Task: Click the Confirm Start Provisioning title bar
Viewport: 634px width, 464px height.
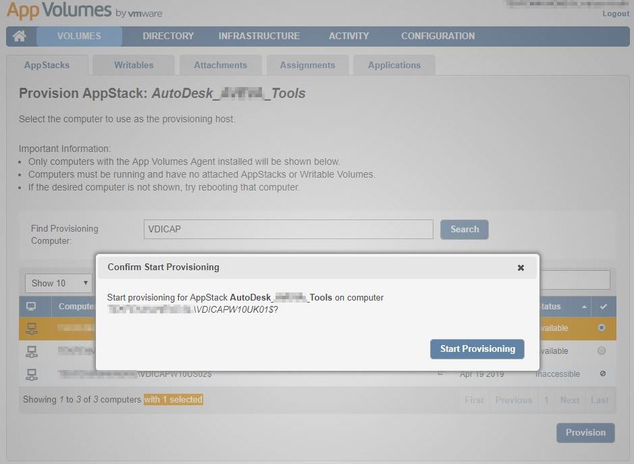Action: click(317, 267)
